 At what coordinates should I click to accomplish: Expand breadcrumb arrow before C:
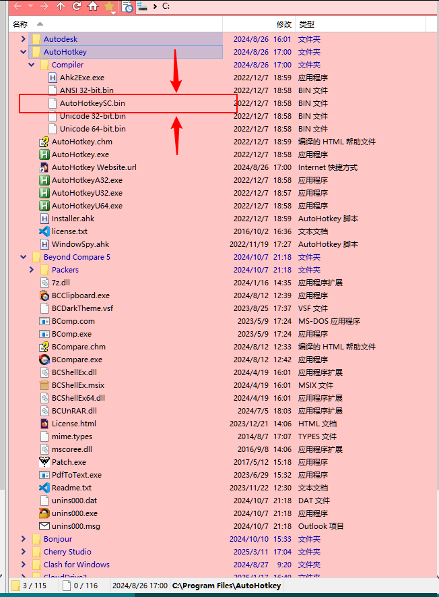point(155,6)
